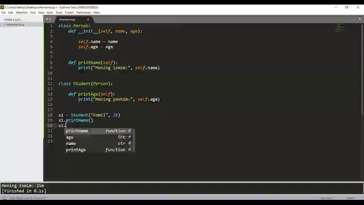
Task: Open the tab list dropdown arrow
Action: point(360,19)
